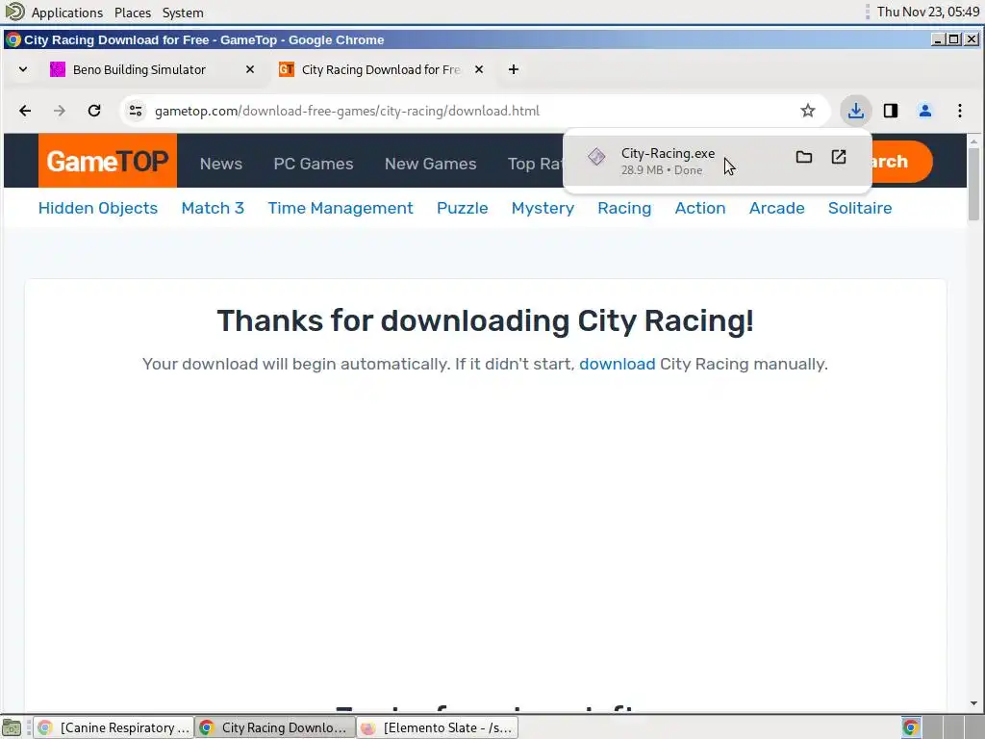Screen dimensions: 985x739
Task: Bookmark this page with the star icon
Action: (808, 112)
